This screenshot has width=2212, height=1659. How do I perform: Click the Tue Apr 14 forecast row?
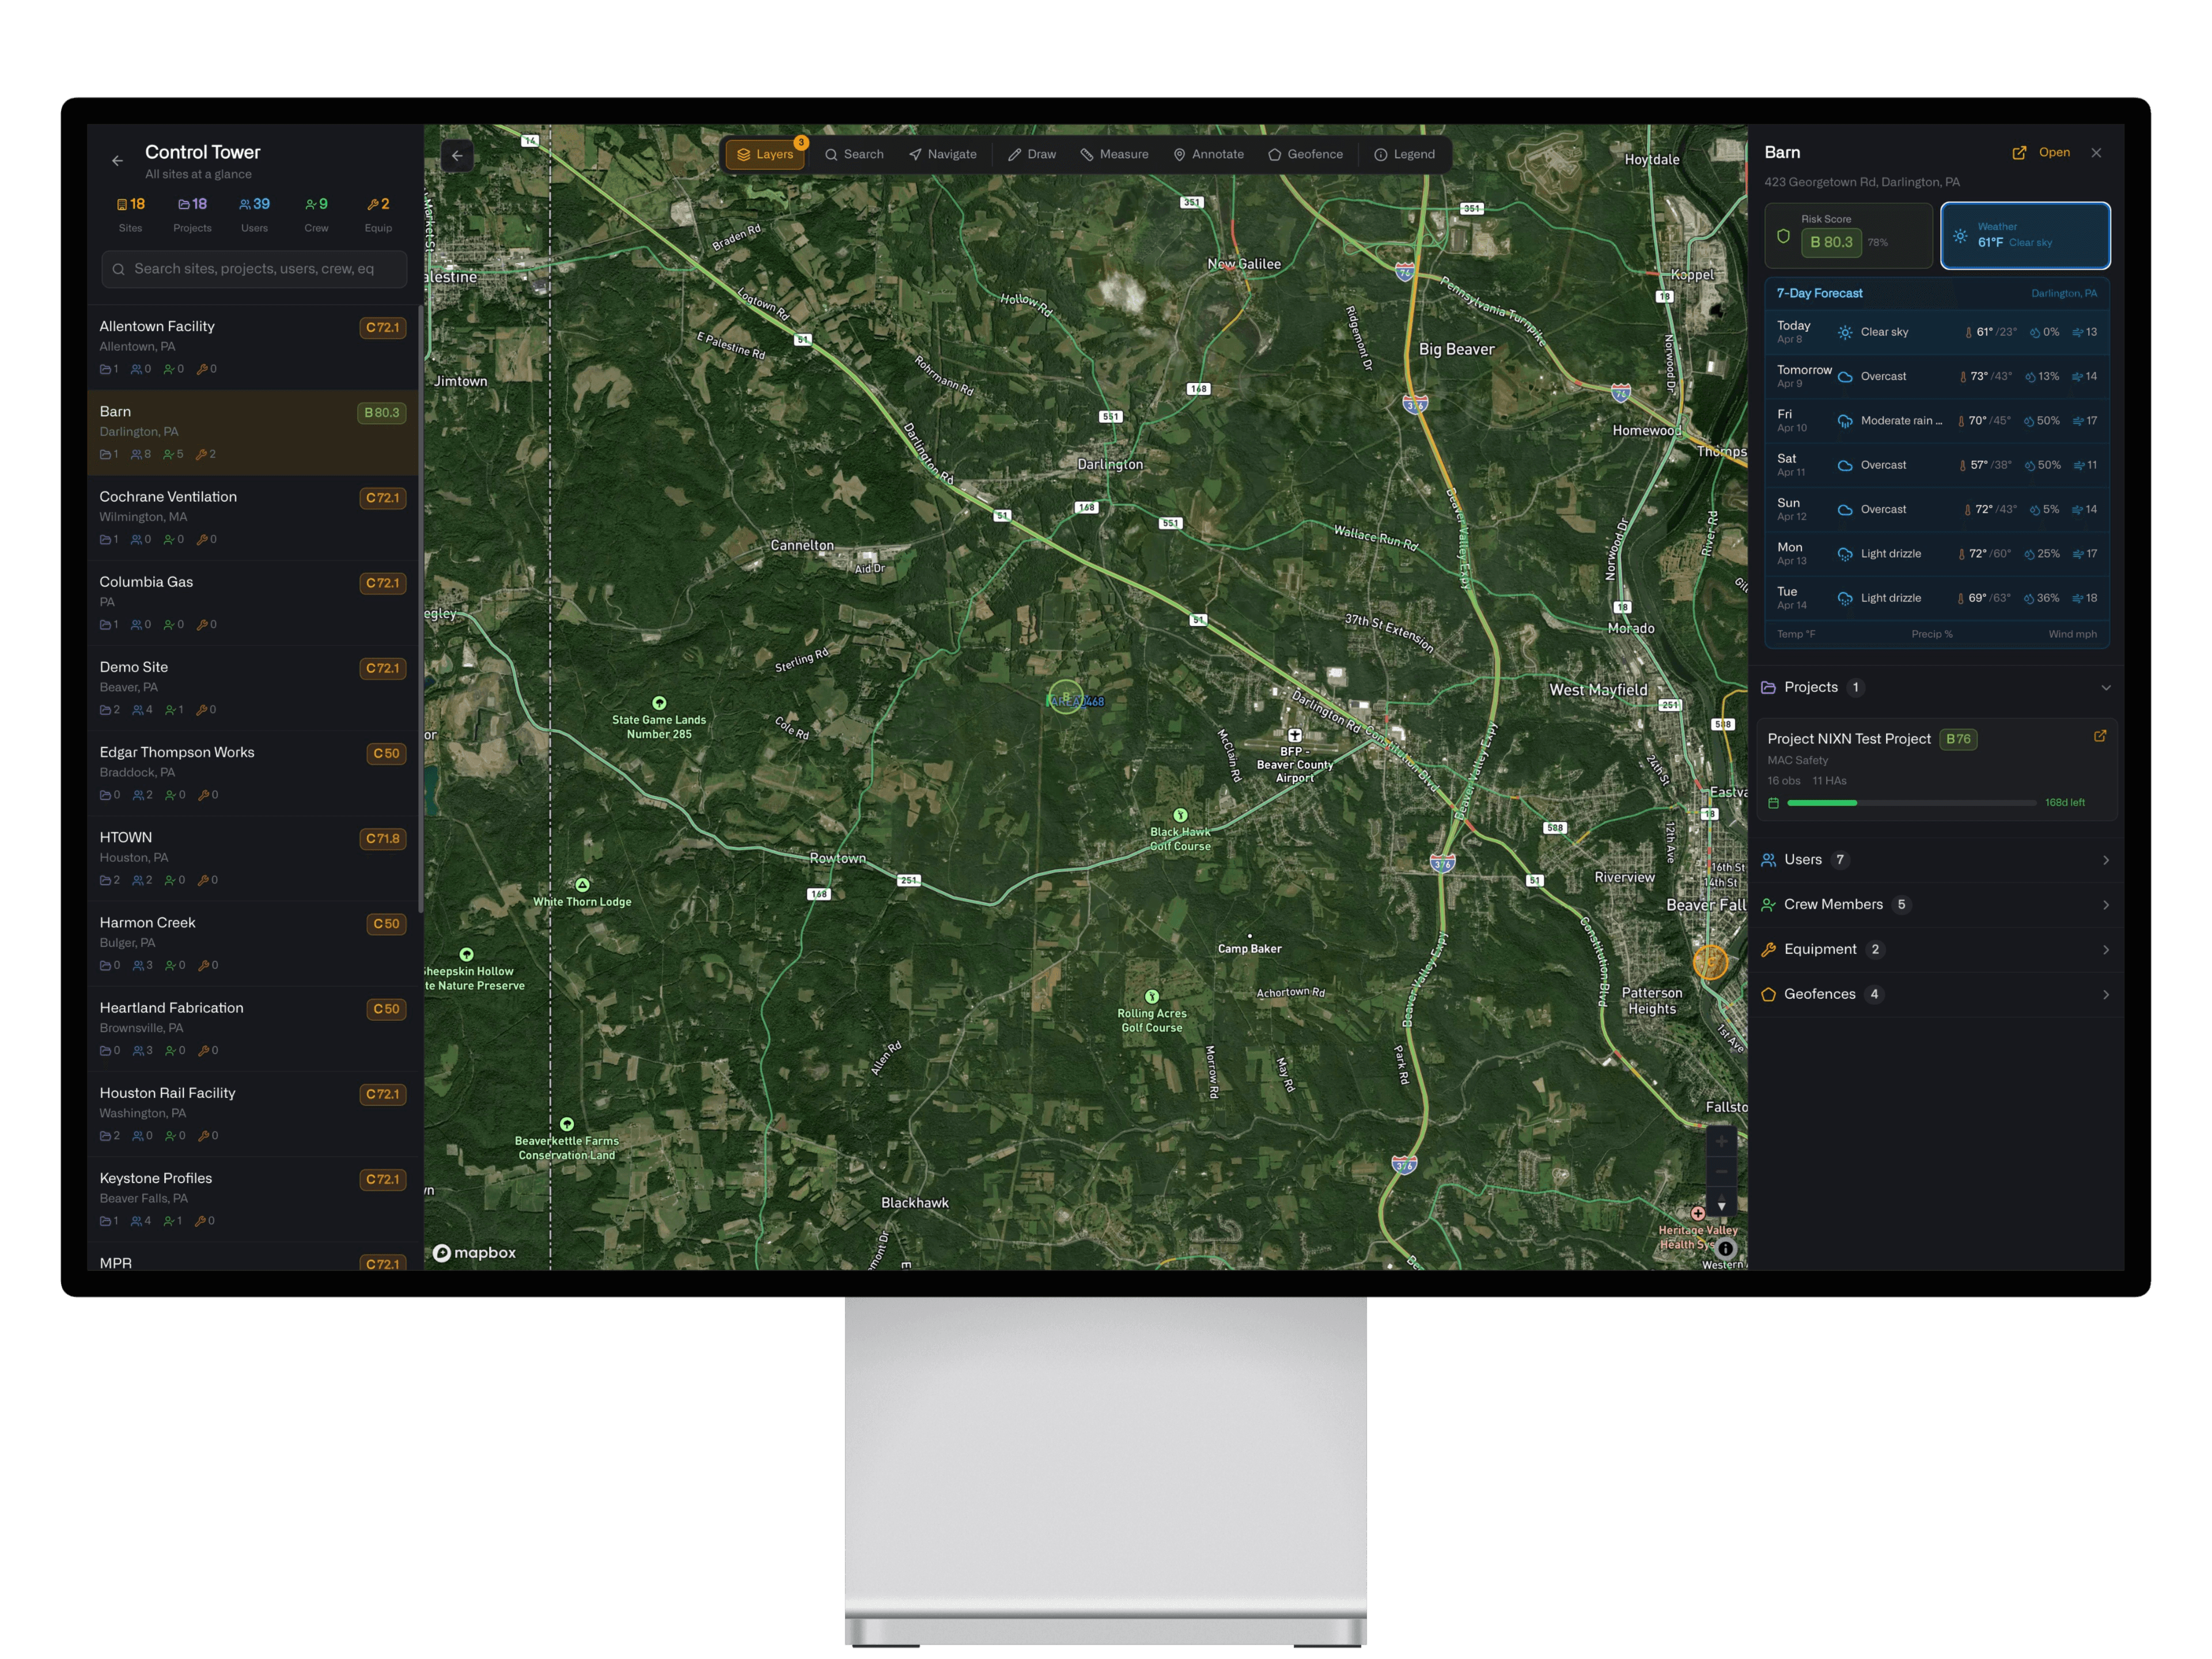tap(1937, 598)
